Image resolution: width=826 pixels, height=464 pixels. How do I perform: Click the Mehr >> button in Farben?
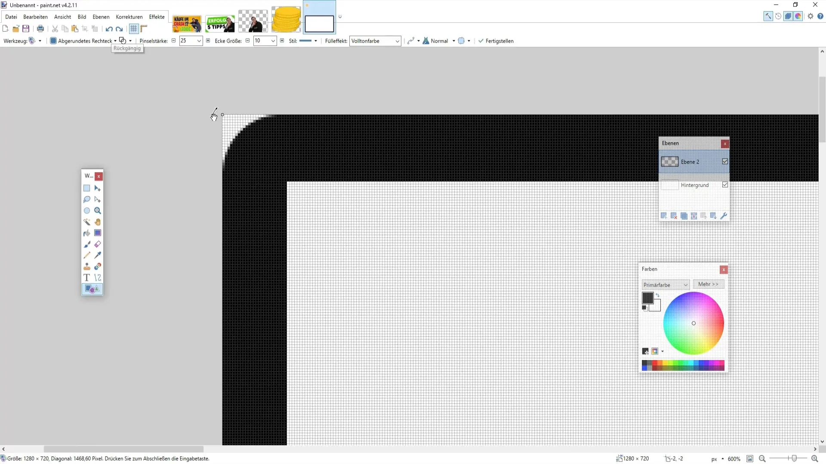[x=708, y=284]
